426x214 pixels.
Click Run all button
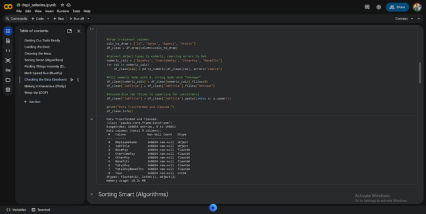tap(77, 19)
